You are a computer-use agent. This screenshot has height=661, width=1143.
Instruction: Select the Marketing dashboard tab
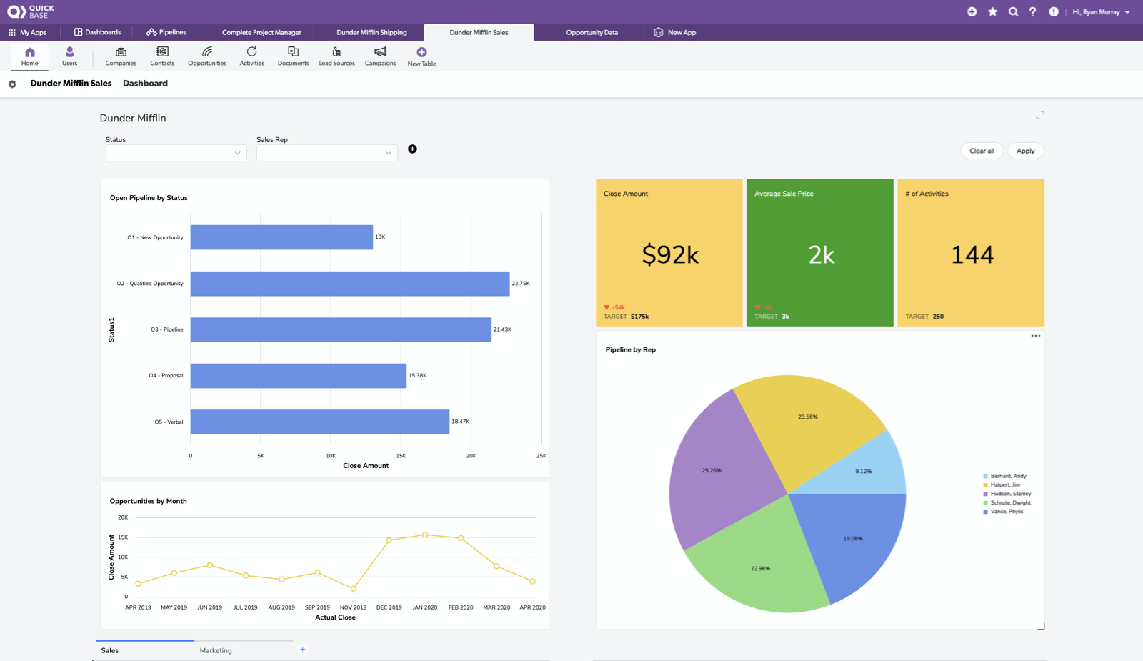coord(216,650)
